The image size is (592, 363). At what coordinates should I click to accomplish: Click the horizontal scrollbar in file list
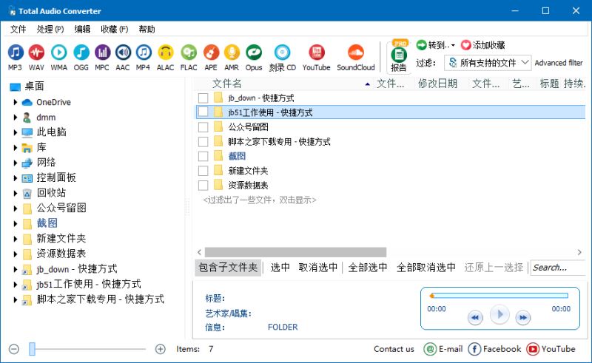click(x=295, y=252)
